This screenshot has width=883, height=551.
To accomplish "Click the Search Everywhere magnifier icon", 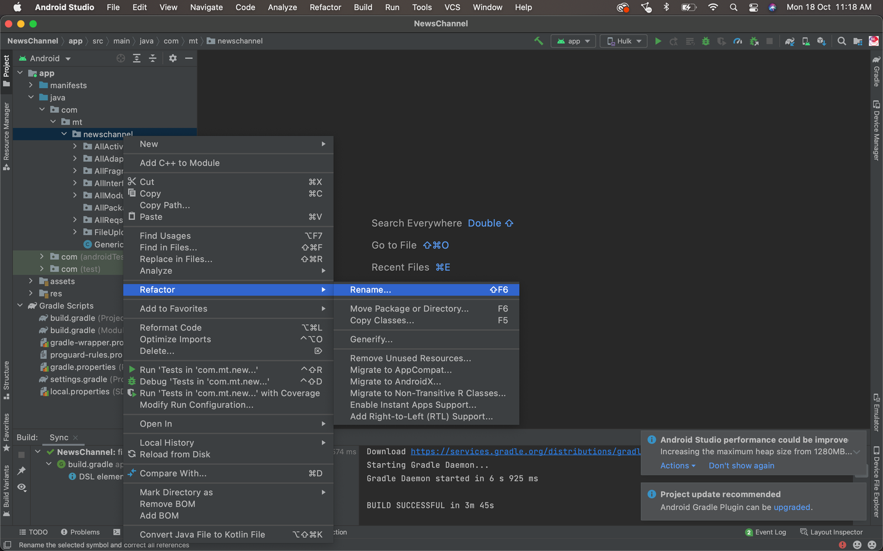I will [842, 41].
